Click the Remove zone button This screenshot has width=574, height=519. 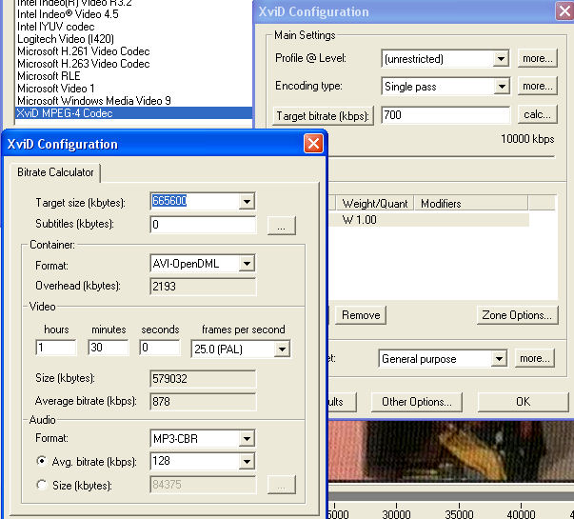click(x=361, y=315)
